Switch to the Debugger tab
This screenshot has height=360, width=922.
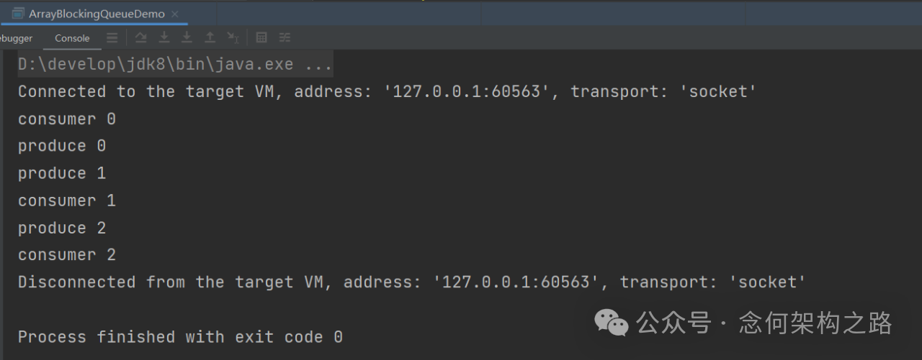(x=16, y=38)
